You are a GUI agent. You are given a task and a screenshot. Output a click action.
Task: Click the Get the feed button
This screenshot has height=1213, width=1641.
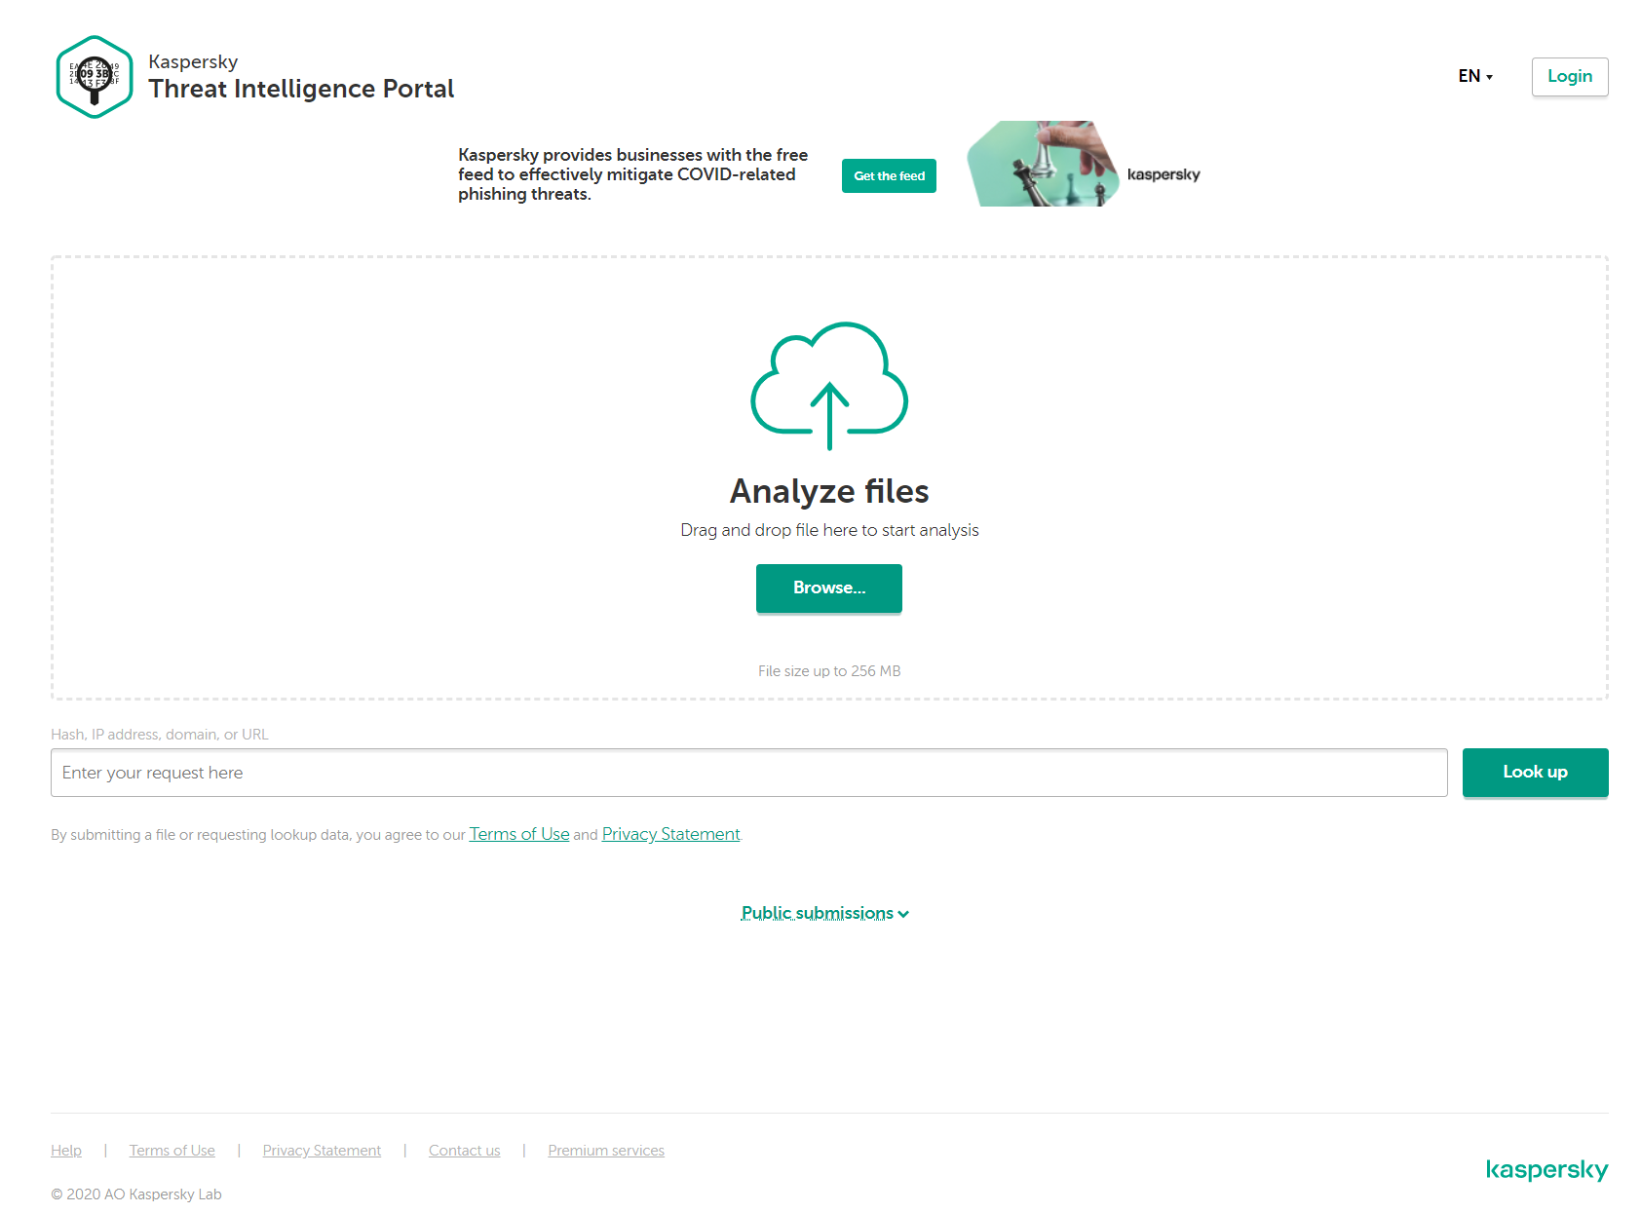pos(889,176)
